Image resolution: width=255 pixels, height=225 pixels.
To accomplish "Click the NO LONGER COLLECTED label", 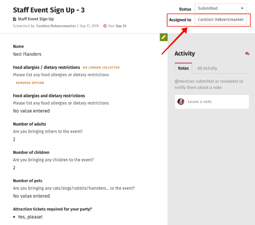I will (x=101, y=68).
